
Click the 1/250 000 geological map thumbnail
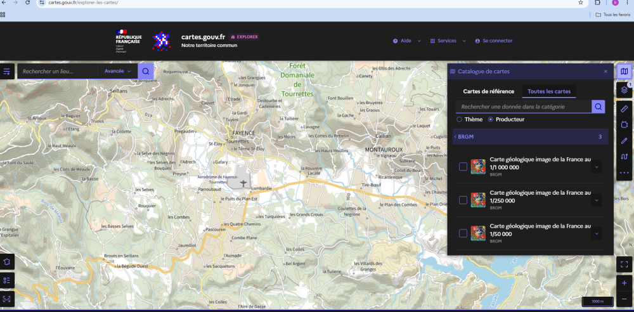click(478, 200)
